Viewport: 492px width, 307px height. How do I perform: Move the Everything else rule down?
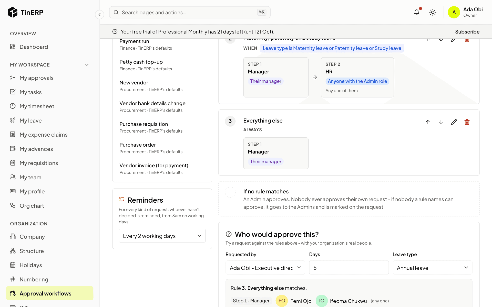point(441,122)
